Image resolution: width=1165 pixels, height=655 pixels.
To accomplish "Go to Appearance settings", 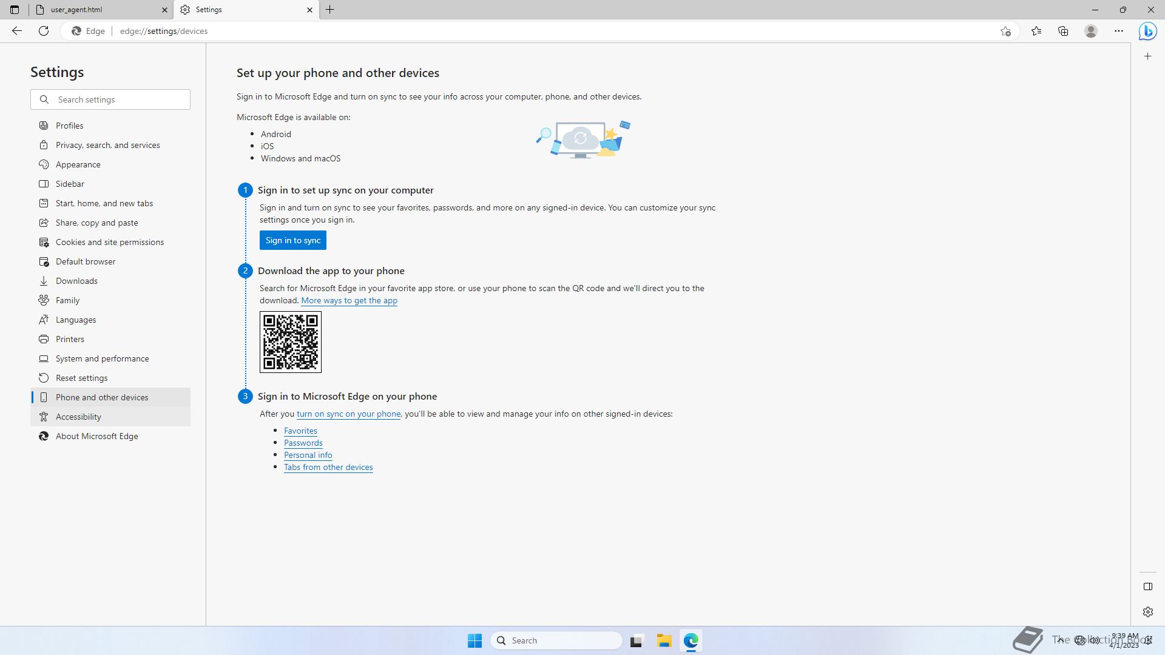I will [110, 164].
